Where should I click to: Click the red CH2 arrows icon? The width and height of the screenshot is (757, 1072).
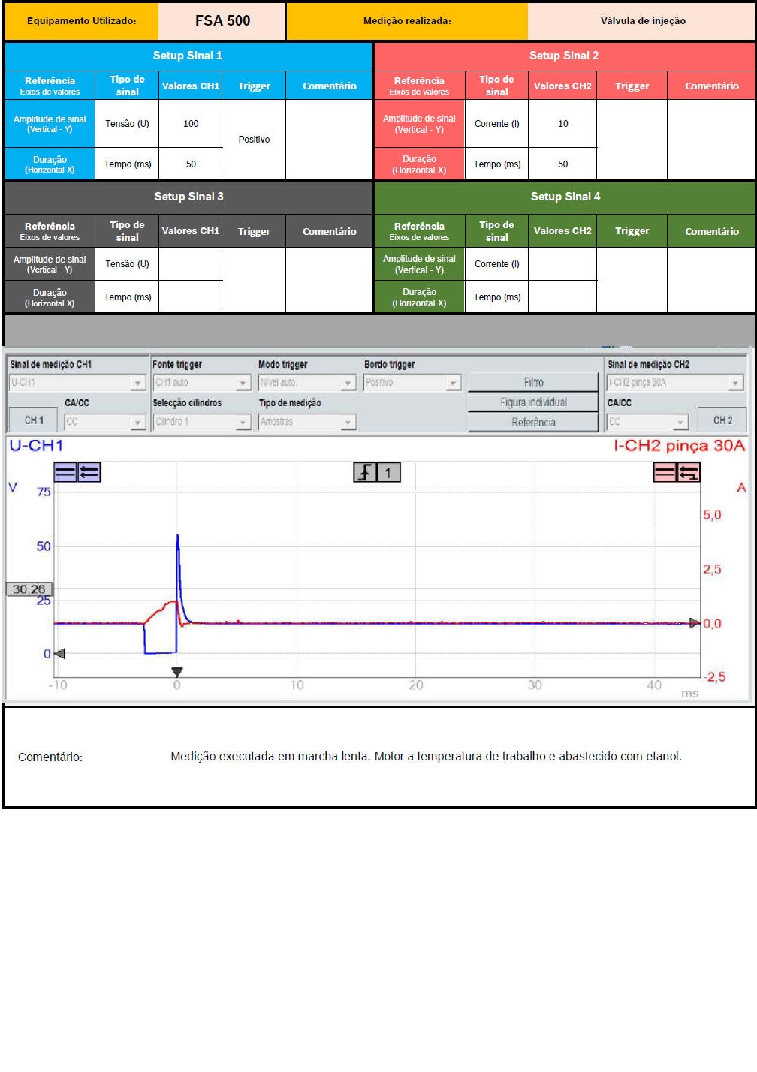click(689, 472)
